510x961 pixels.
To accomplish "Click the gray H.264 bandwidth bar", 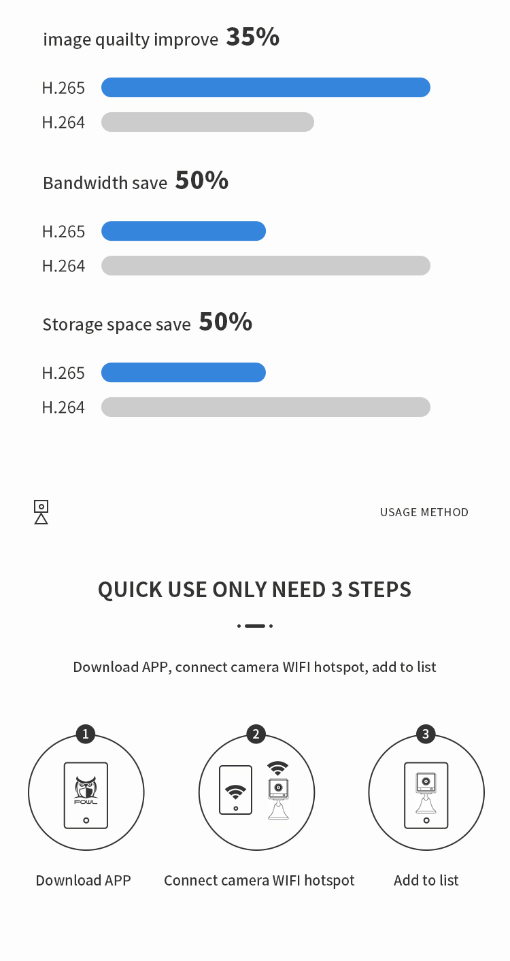I will coord(266,266).
